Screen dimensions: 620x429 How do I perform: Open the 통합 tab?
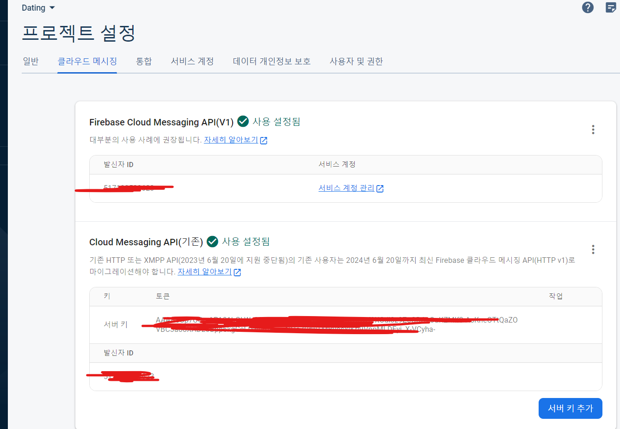[x=144, y=61]
